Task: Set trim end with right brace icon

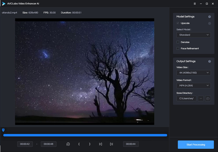Action: tap(90, 144)
